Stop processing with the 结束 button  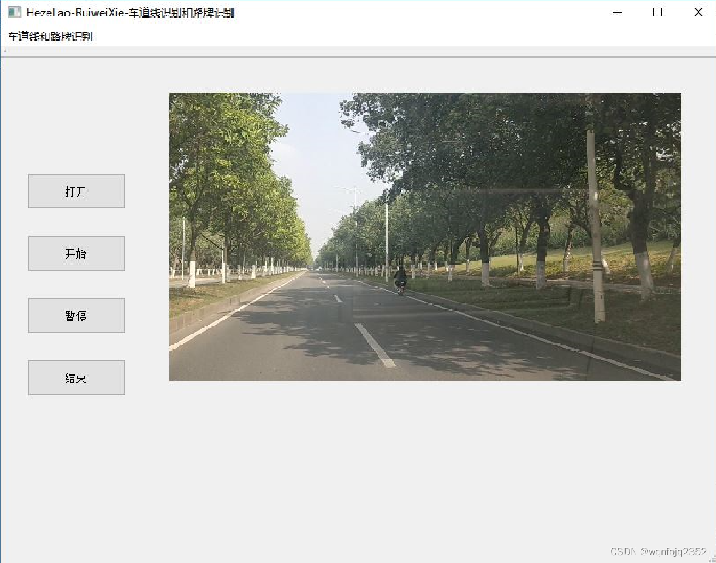(77, 378)
